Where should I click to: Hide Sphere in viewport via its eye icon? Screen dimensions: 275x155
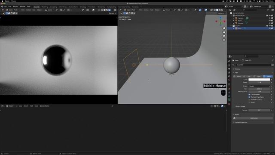[x=269, y=23]
